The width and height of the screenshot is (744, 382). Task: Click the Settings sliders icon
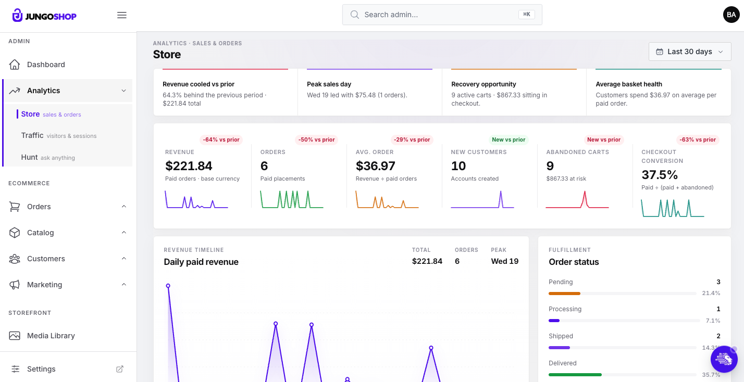pyautogui.click(x=16, y=369)
